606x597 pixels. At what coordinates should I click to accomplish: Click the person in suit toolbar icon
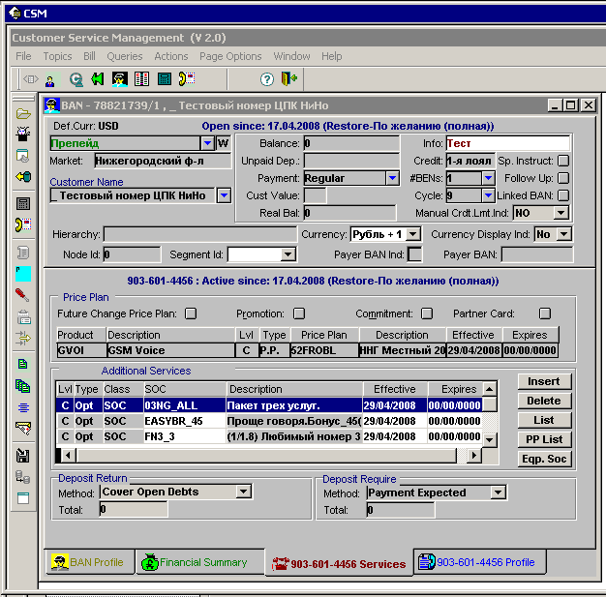point(50,79)
